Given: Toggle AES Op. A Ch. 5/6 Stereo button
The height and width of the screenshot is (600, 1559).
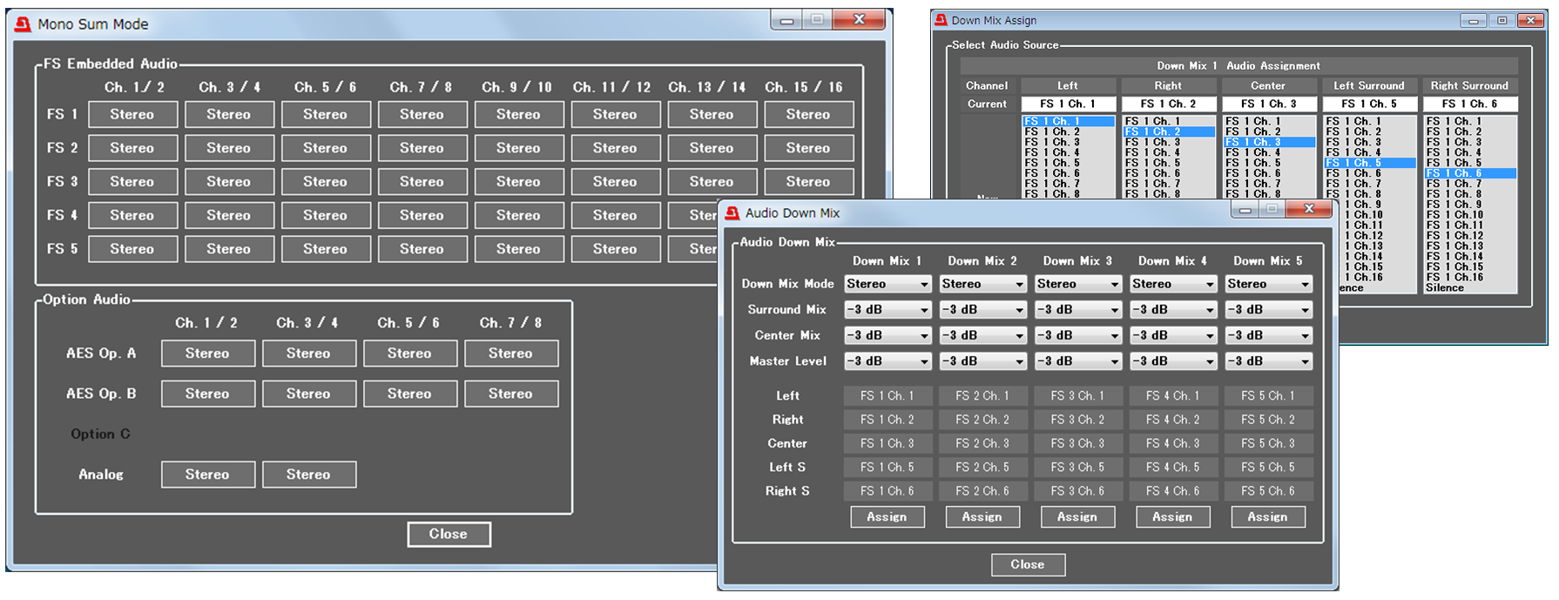Looking at the screenshot, I should tap(409, 354).
